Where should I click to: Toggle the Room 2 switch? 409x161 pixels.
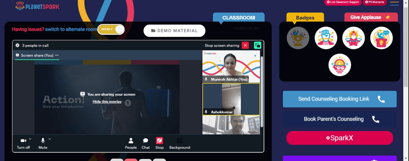111,29
